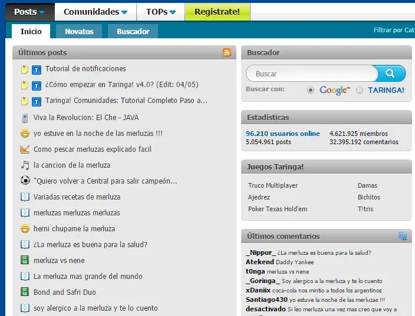Open the Comunidades dropdown menu

95,12
